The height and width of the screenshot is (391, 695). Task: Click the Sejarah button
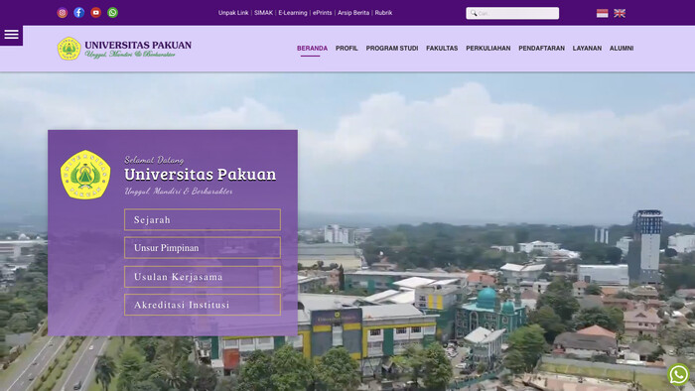coord(203,219)
